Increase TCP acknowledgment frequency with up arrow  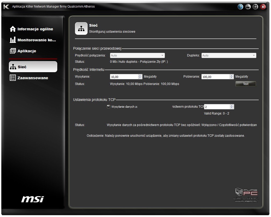(232, 106)
